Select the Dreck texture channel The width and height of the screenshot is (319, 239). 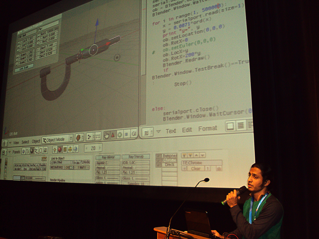point(169,165)
